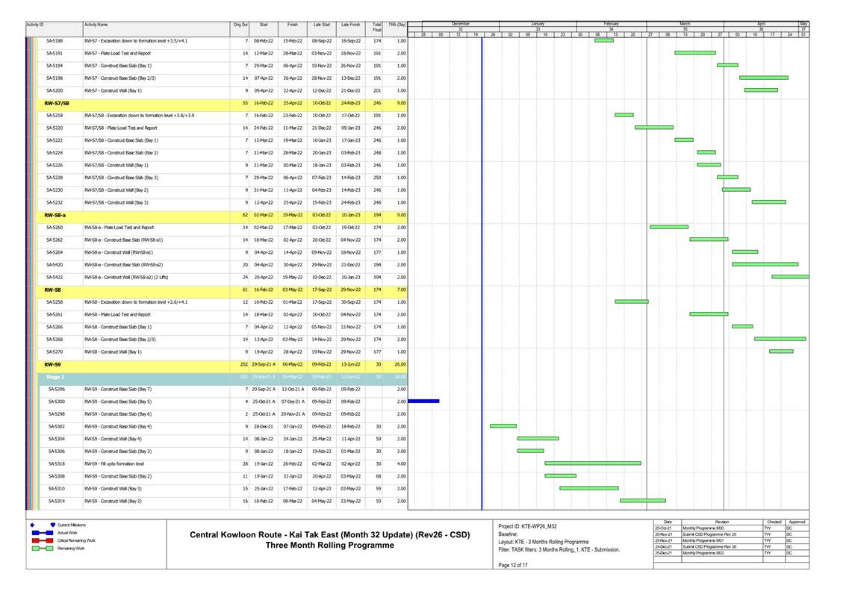This screenshot has height=606, width=858.
Task: Select the RW-S8 yellow summary row
Action: pyautogui.click(x=134, y=290)
